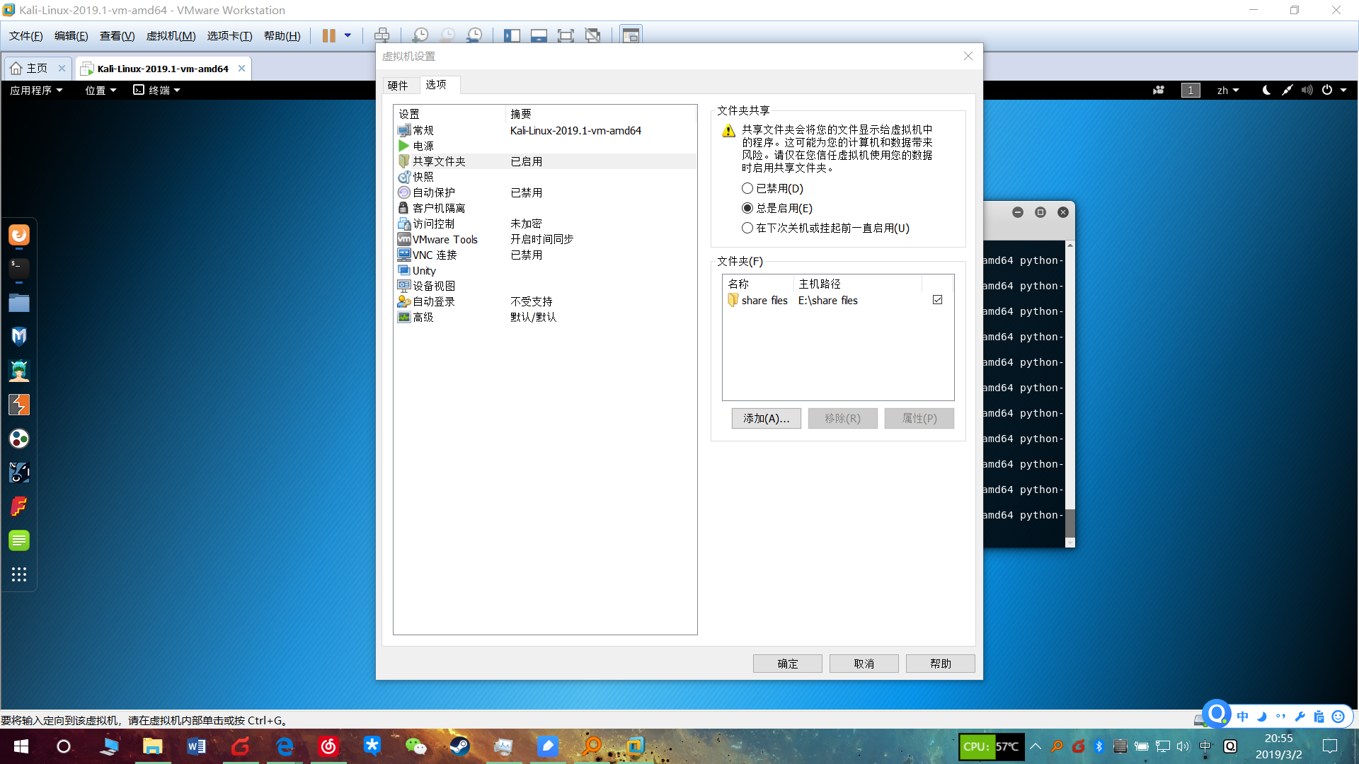Viewport: 1359px width, 764px height.
Task: Launch Faraday from the Kali dock
Action: click(19, 507)
